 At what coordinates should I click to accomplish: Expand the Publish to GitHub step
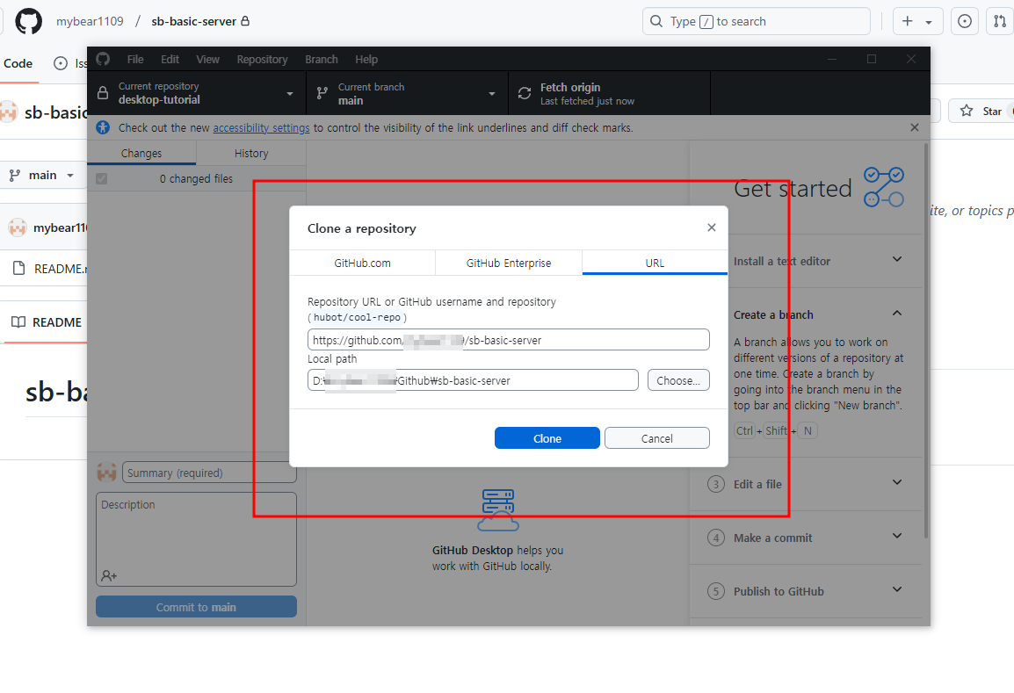point(897,589)
